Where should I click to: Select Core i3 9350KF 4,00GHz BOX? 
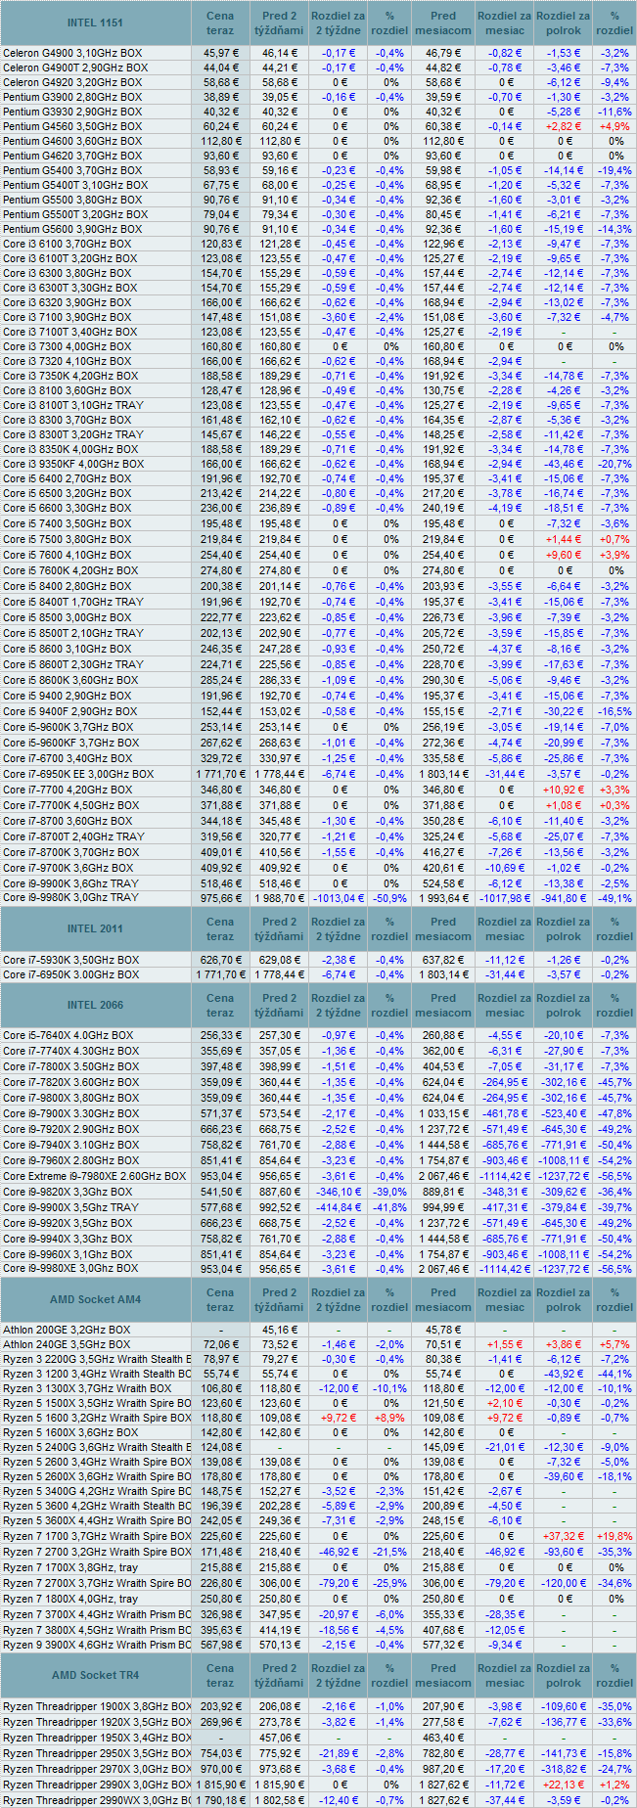[x=73, y=464]
